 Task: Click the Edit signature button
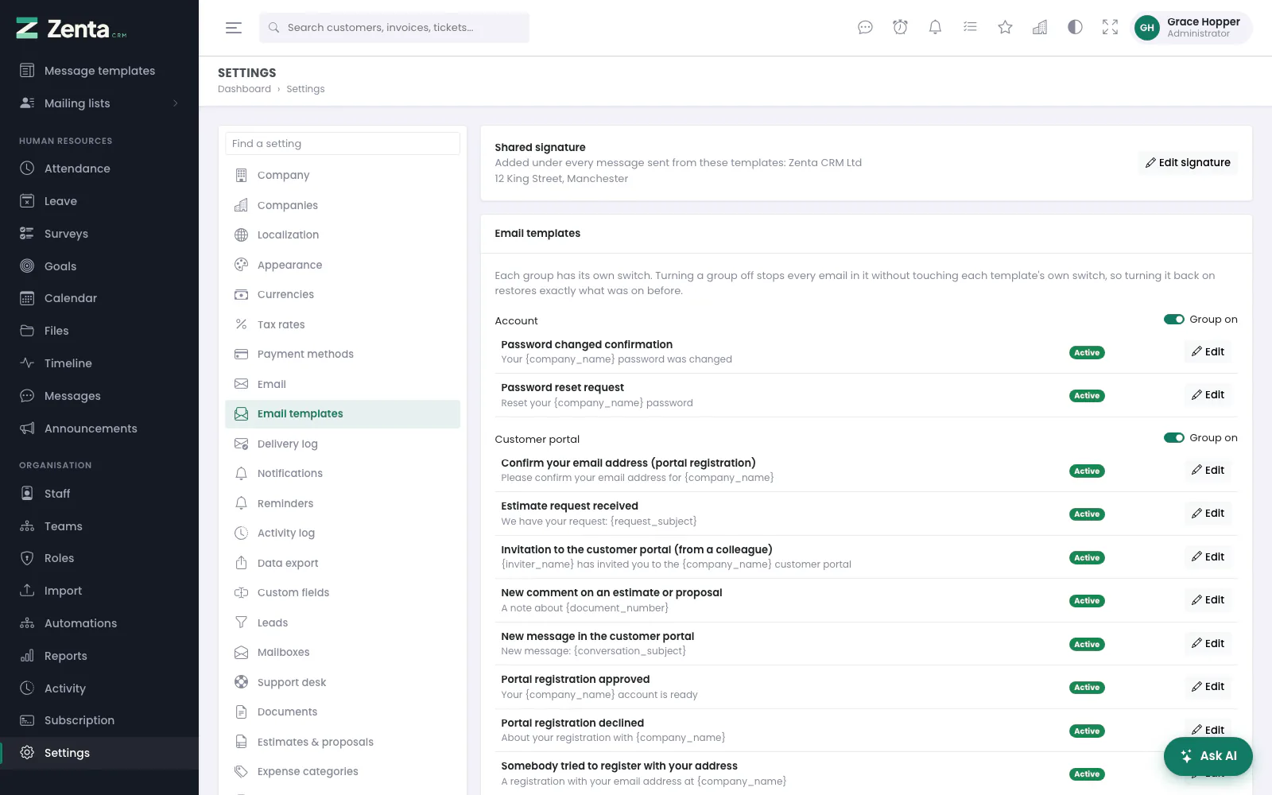tap(1188, 163)
